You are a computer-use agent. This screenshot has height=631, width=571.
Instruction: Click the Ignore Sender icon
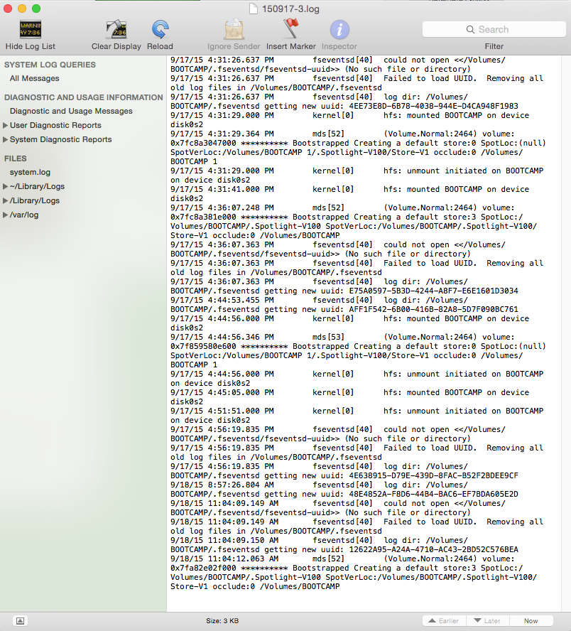[x=234, y=29]
